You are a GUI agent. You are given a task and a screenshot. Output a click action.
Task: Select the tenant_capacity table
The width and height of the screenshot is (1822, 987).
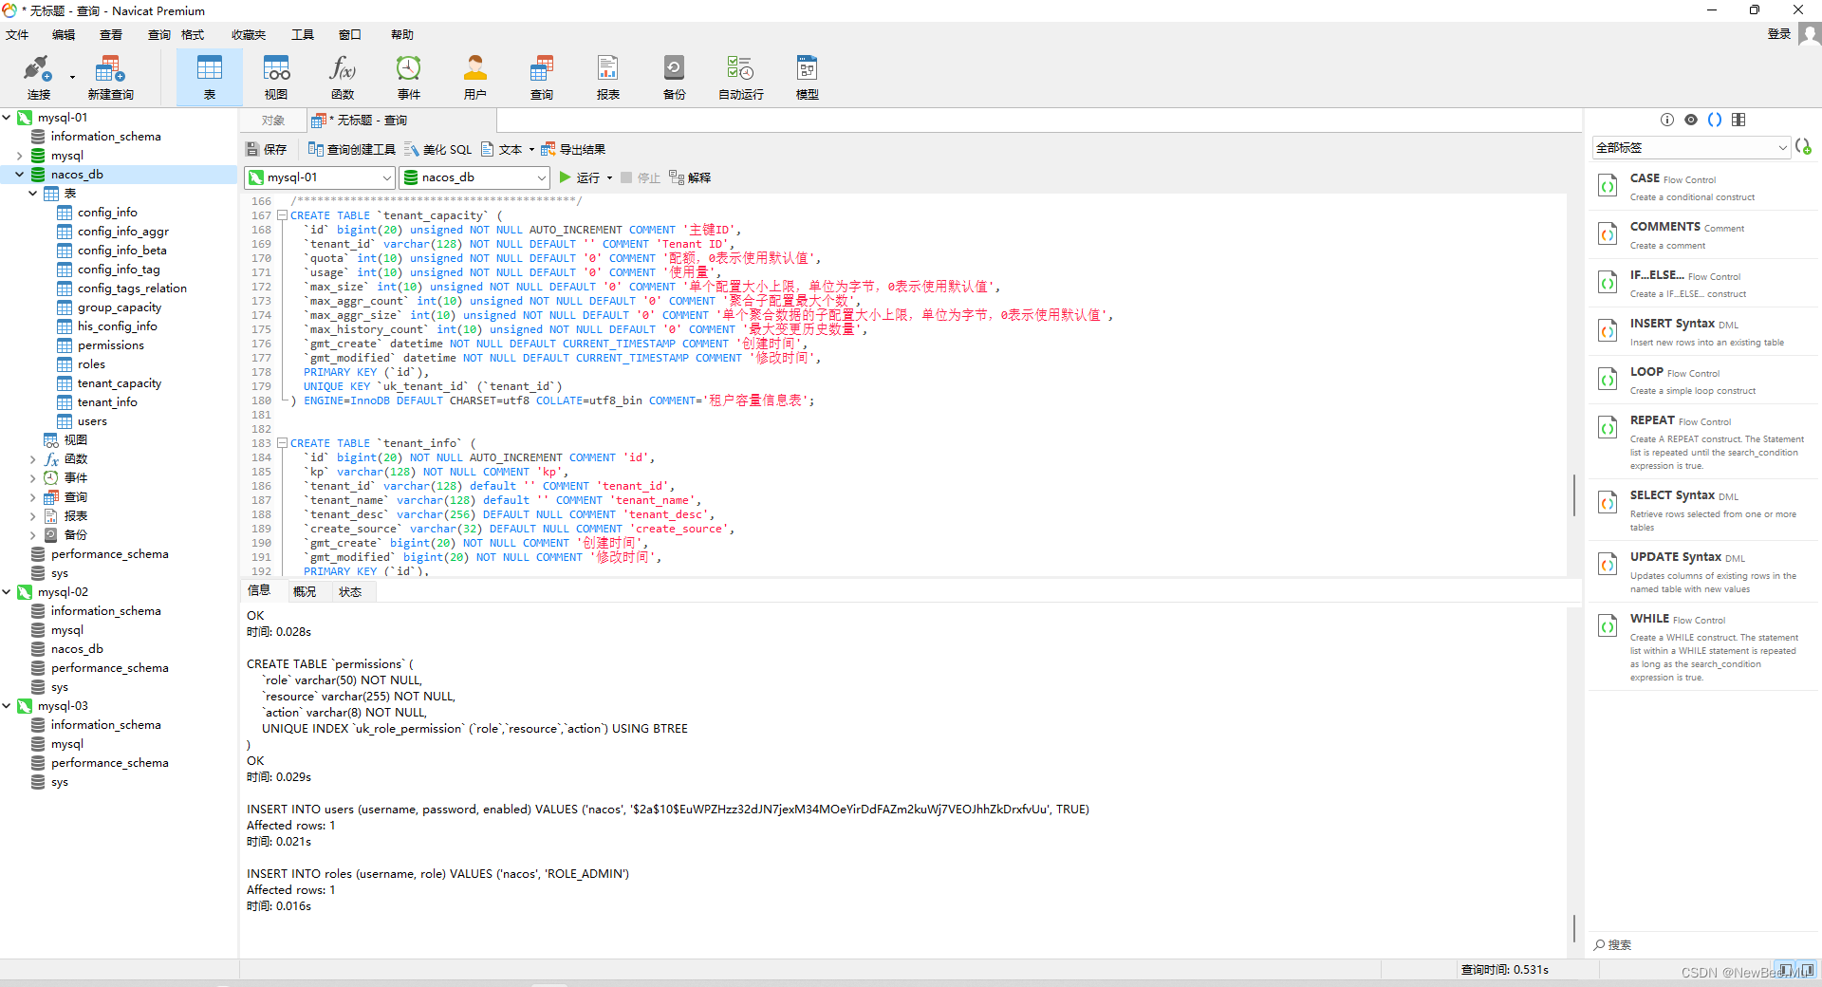(120, 383)
